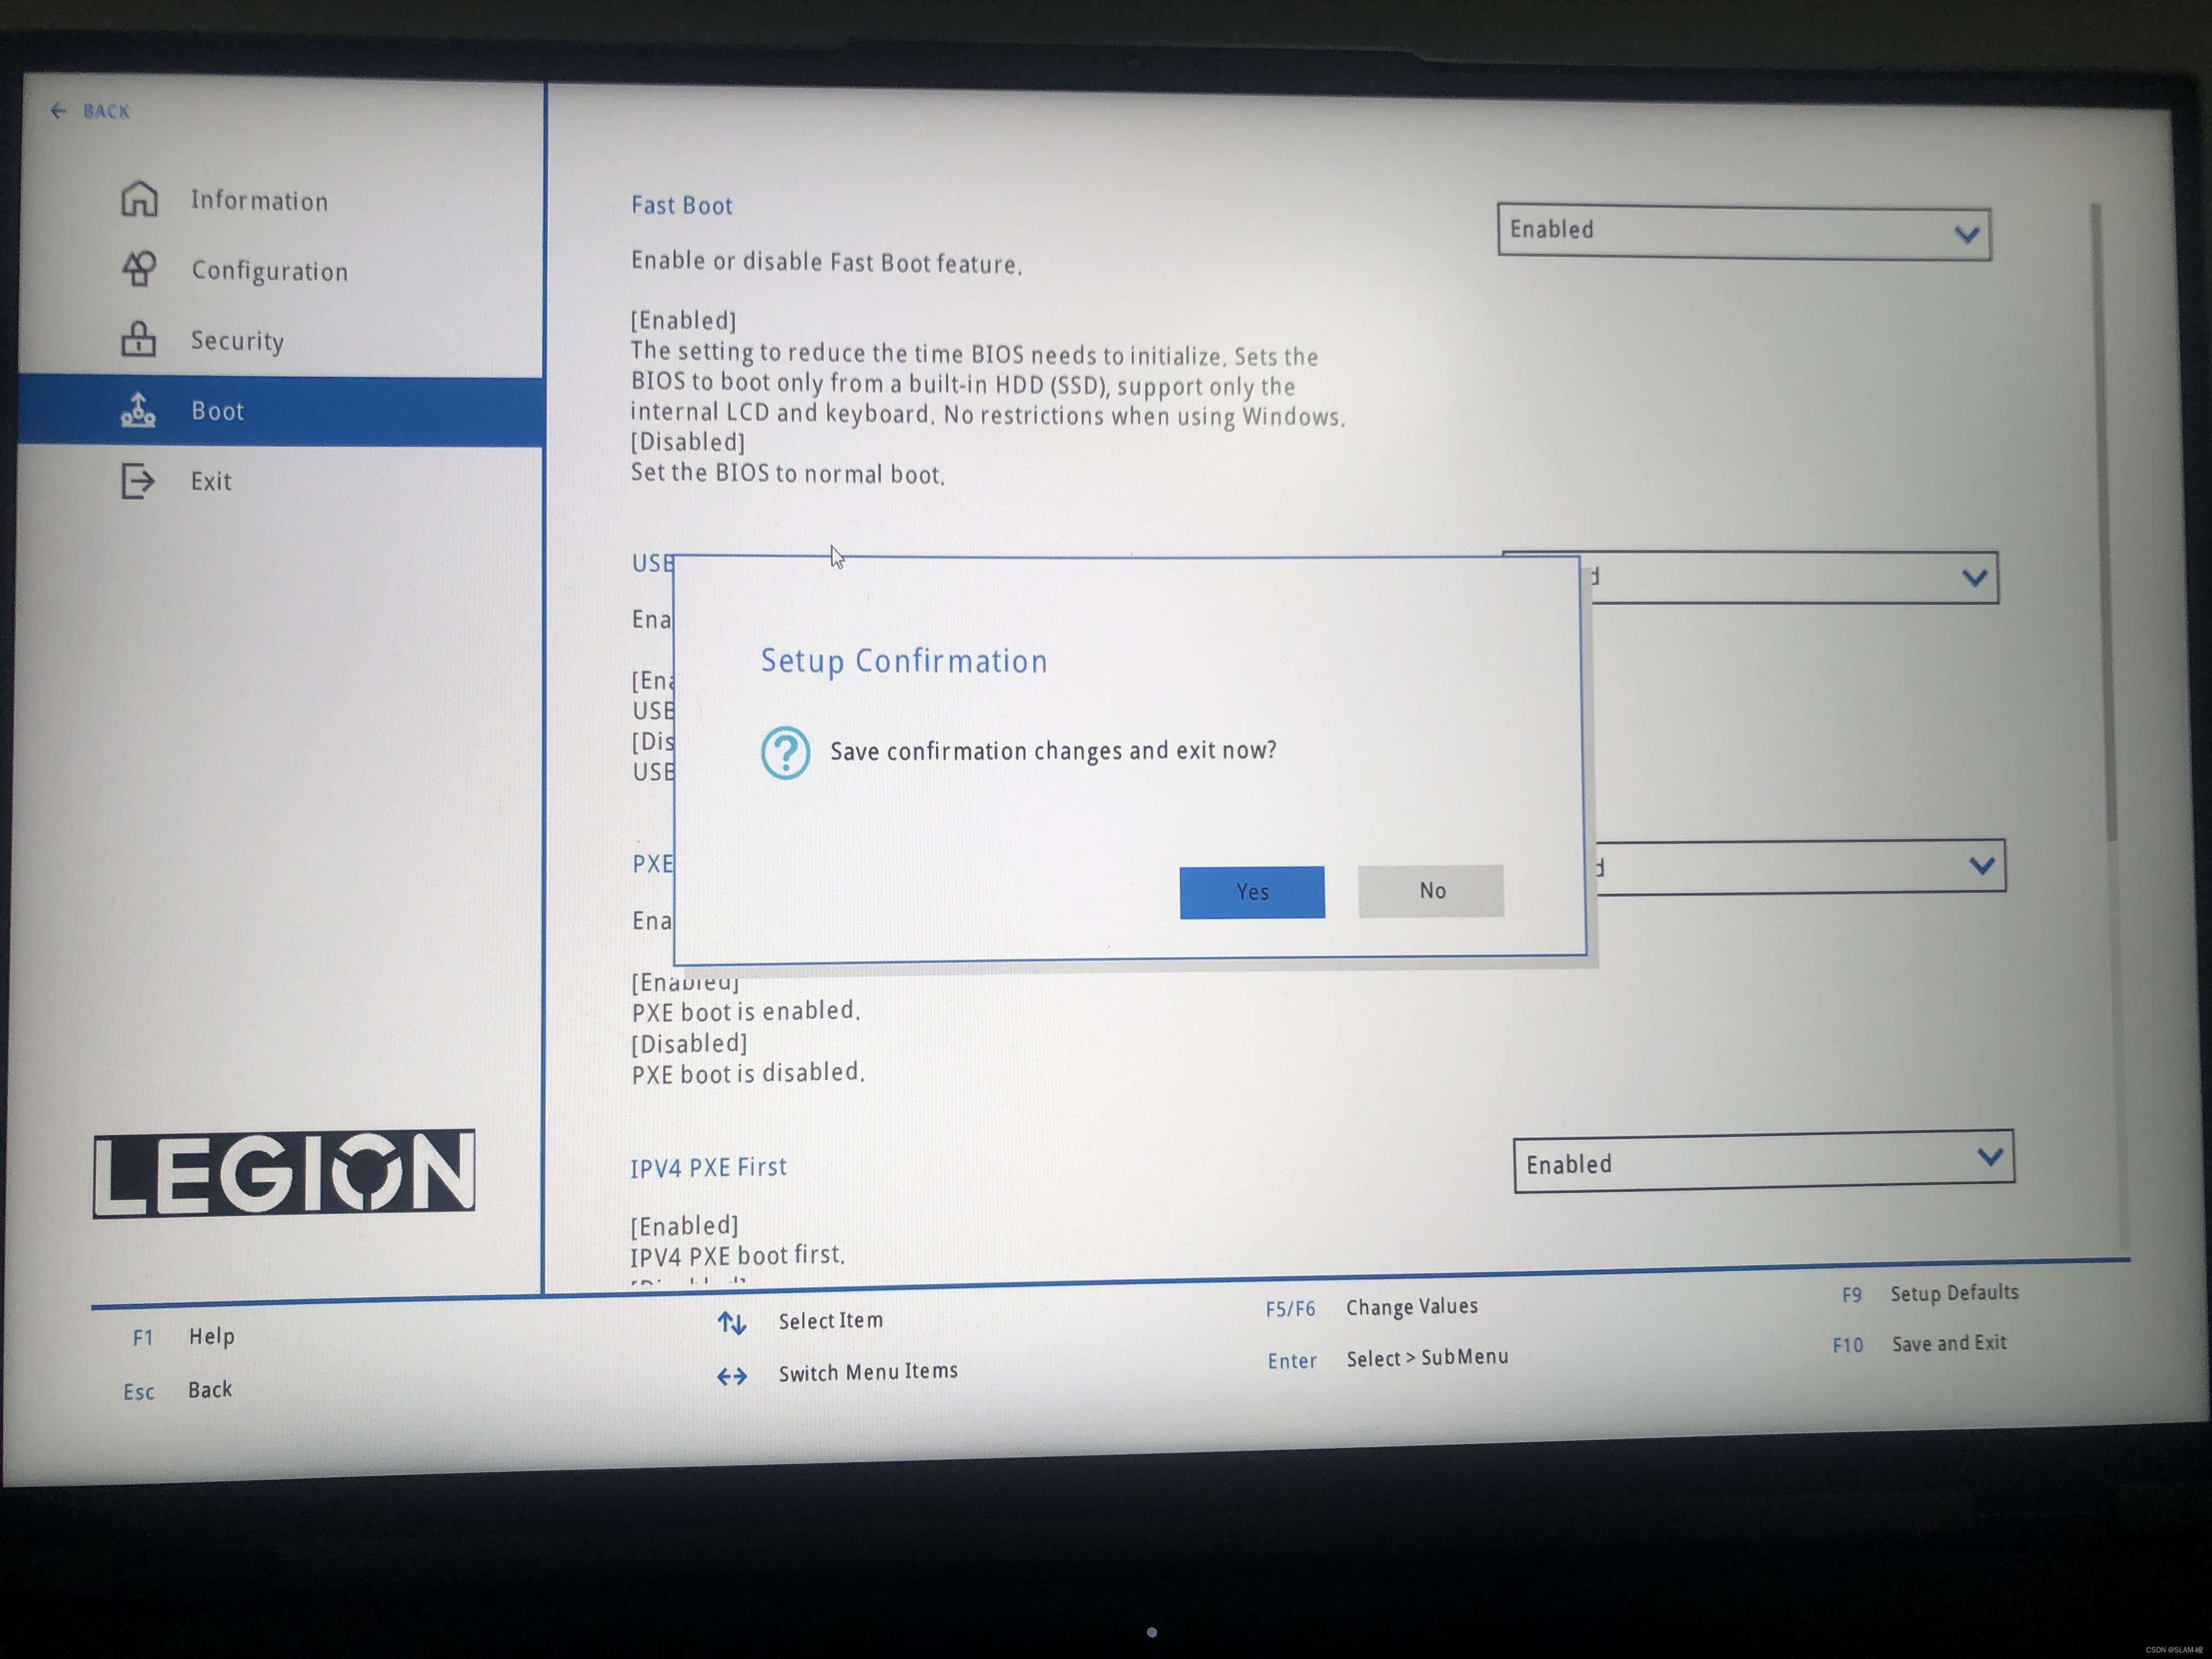Click the Legion logo
This screenshot has height=1659, width=2212.
click(x=284, y=1173)
